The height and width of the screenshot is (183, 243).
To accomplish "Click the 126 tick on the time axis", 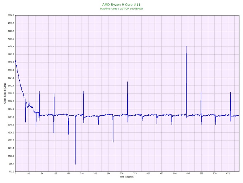I will 55,174.
